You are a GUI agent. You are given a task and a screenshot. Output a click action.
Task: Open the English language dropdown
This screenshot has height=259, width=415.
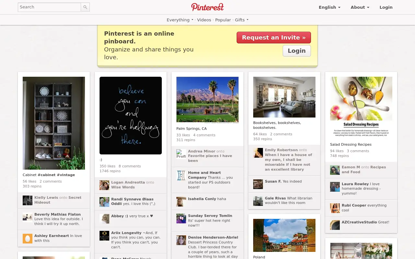coord(329,7)
